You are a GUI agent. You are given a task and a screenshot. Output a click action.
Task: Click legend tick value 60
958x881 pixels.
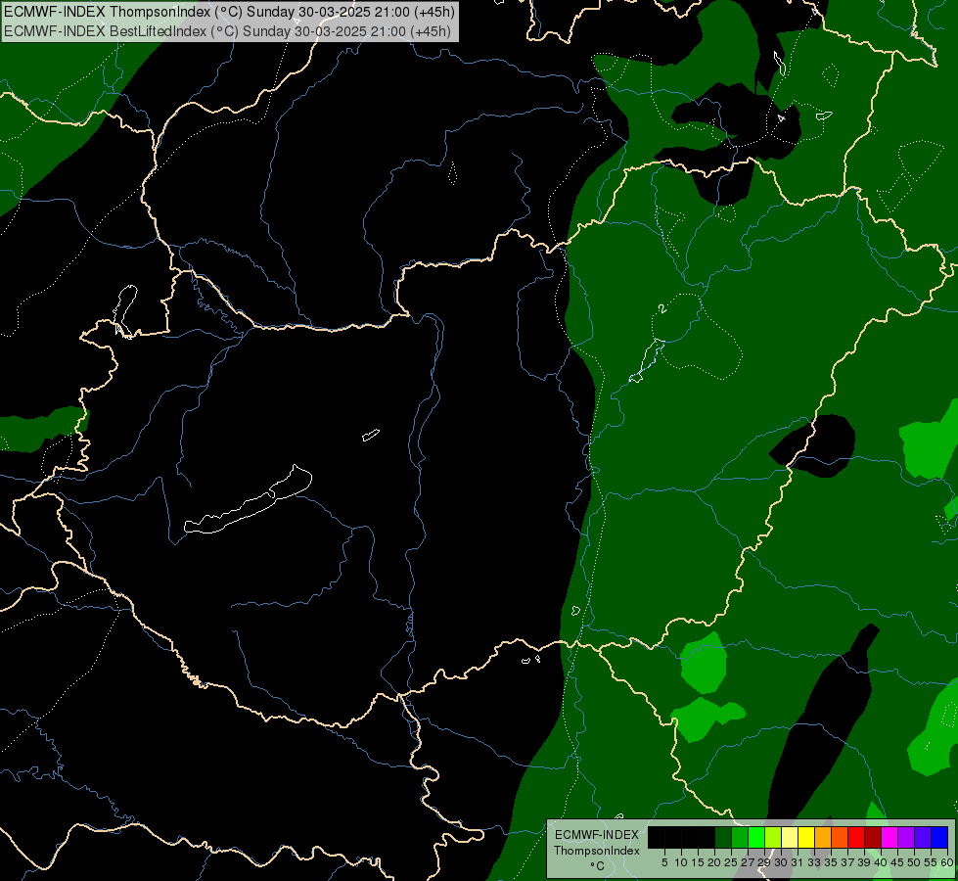point(947,862)
